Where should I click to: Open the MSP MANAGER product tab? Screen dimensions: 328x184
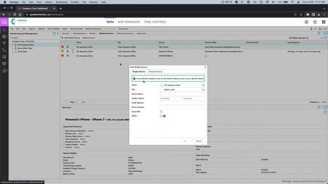click(129, 22)
